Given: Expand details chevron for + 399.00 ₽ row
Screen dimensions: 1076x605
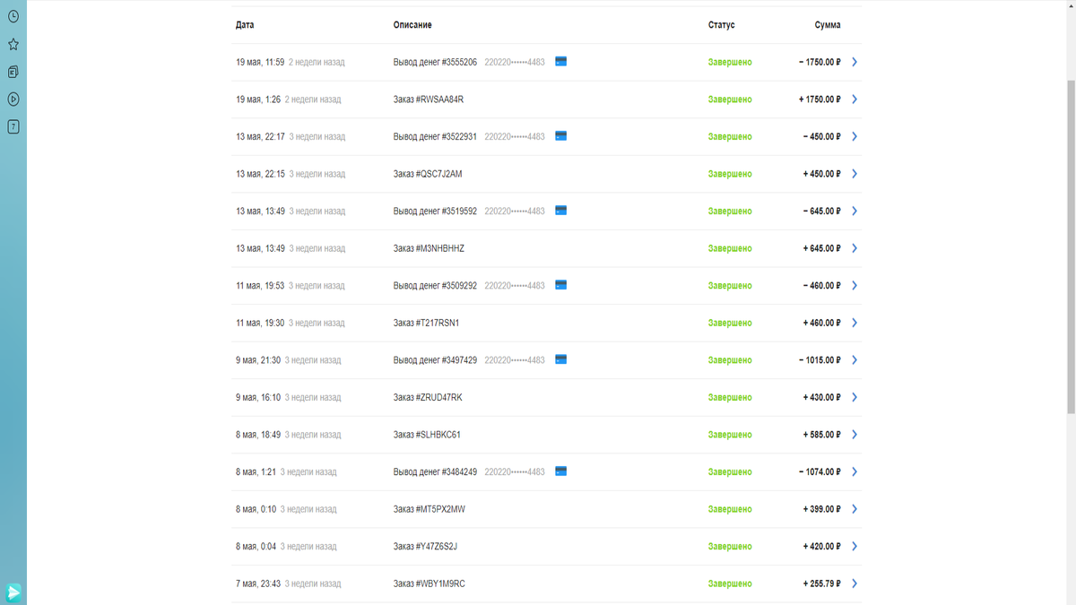Looking at the screenshot, I should [x=855, y=509].
